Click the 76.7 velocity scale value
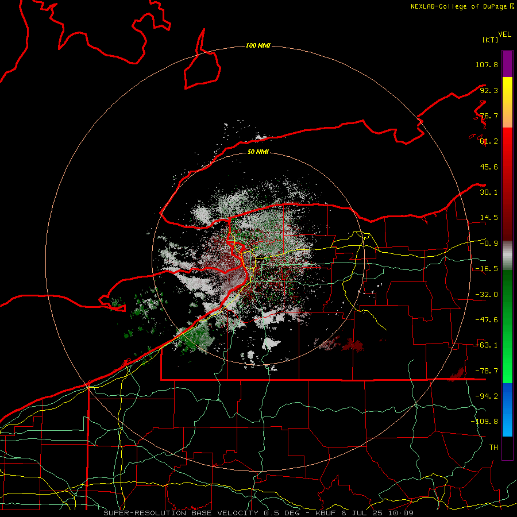Viewport: 517px width, 517px height. 489,115
